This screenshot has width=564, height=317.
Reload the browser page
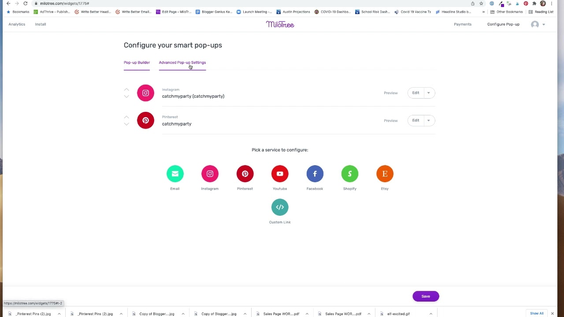25,4
